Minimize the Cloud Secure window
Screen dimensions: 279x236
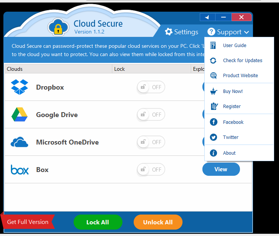[223, 17]
